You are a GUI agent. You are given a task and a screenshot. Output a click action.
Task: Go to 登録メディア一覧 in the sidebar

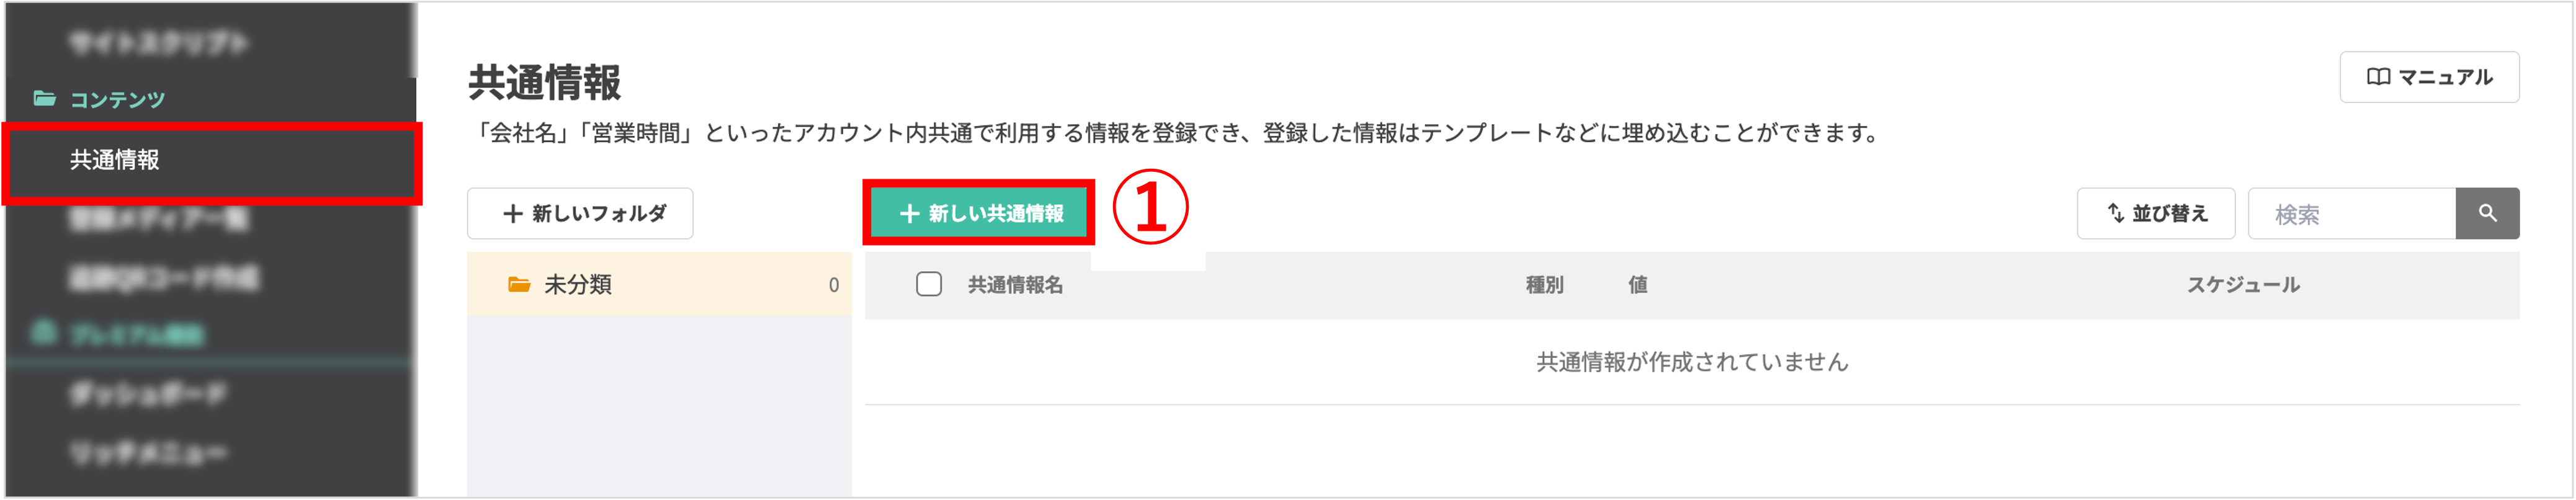pyautogui.click(x=158, y=219)
